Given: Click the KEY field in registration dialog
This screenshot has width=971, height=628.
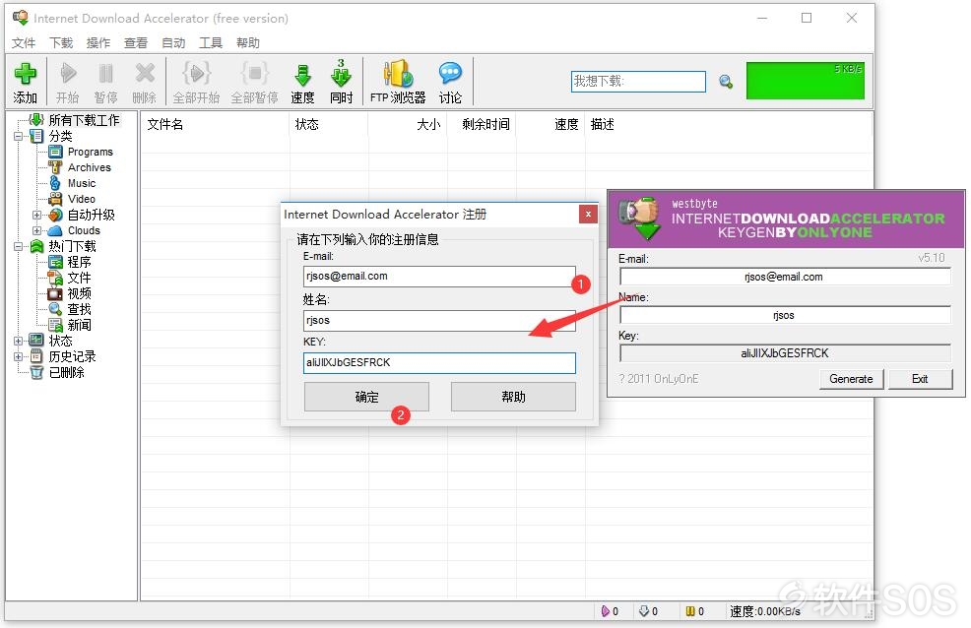Looking at the screenshot, I should (x=439, y=362).
